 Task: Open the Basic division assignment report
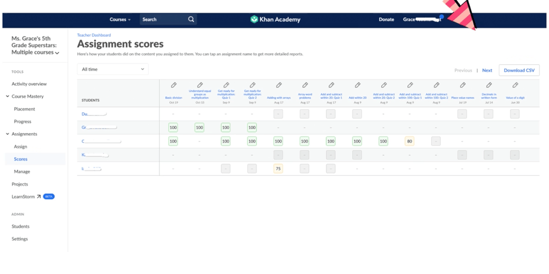tap(173, 98)
